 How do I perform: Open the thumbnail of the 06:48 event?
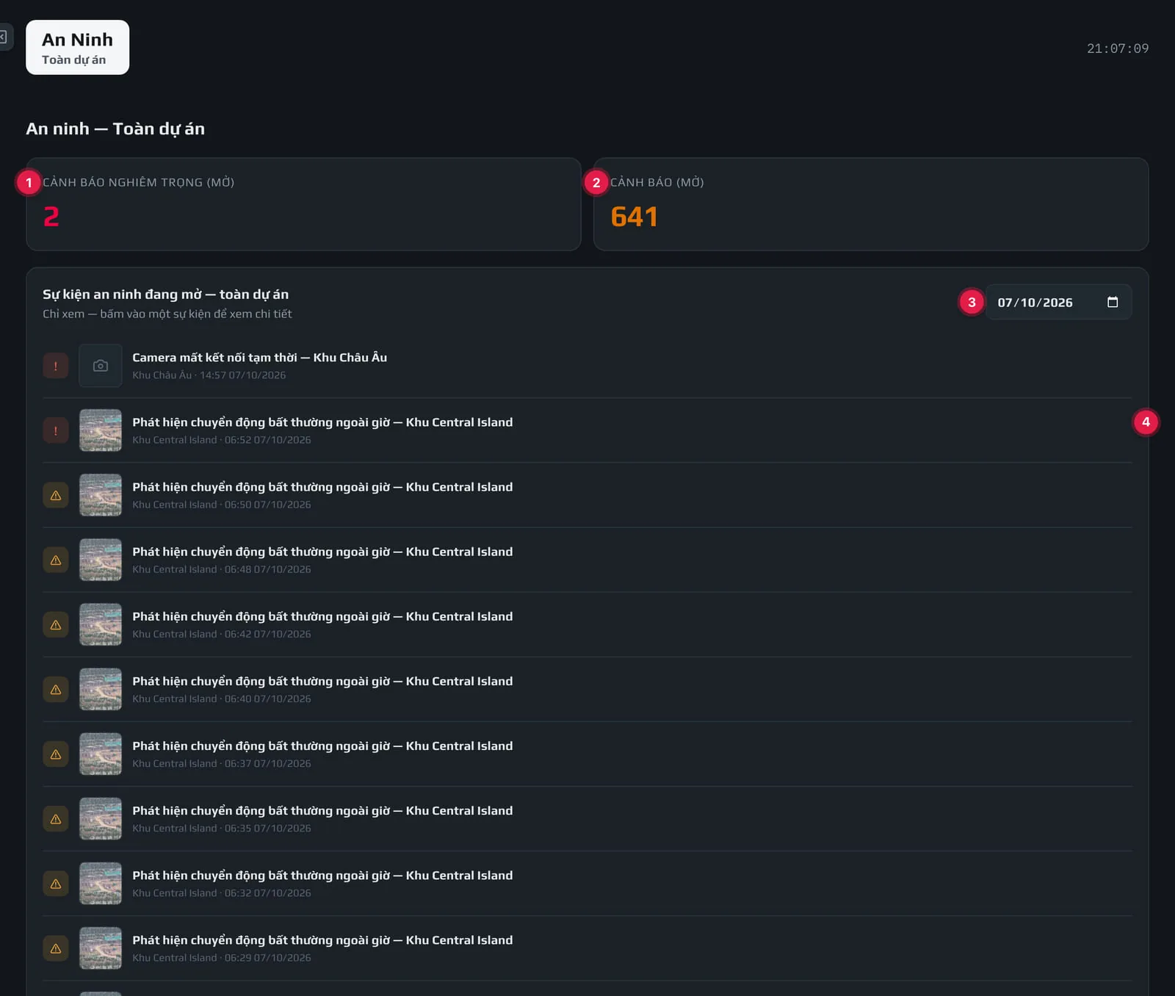click(101, 560)
